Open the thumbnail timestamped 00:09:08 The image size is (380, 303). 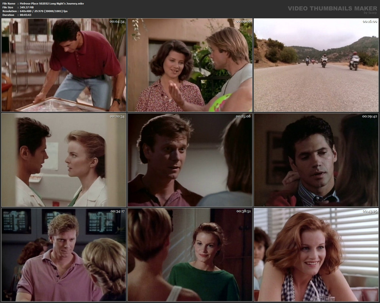[190, 65]
